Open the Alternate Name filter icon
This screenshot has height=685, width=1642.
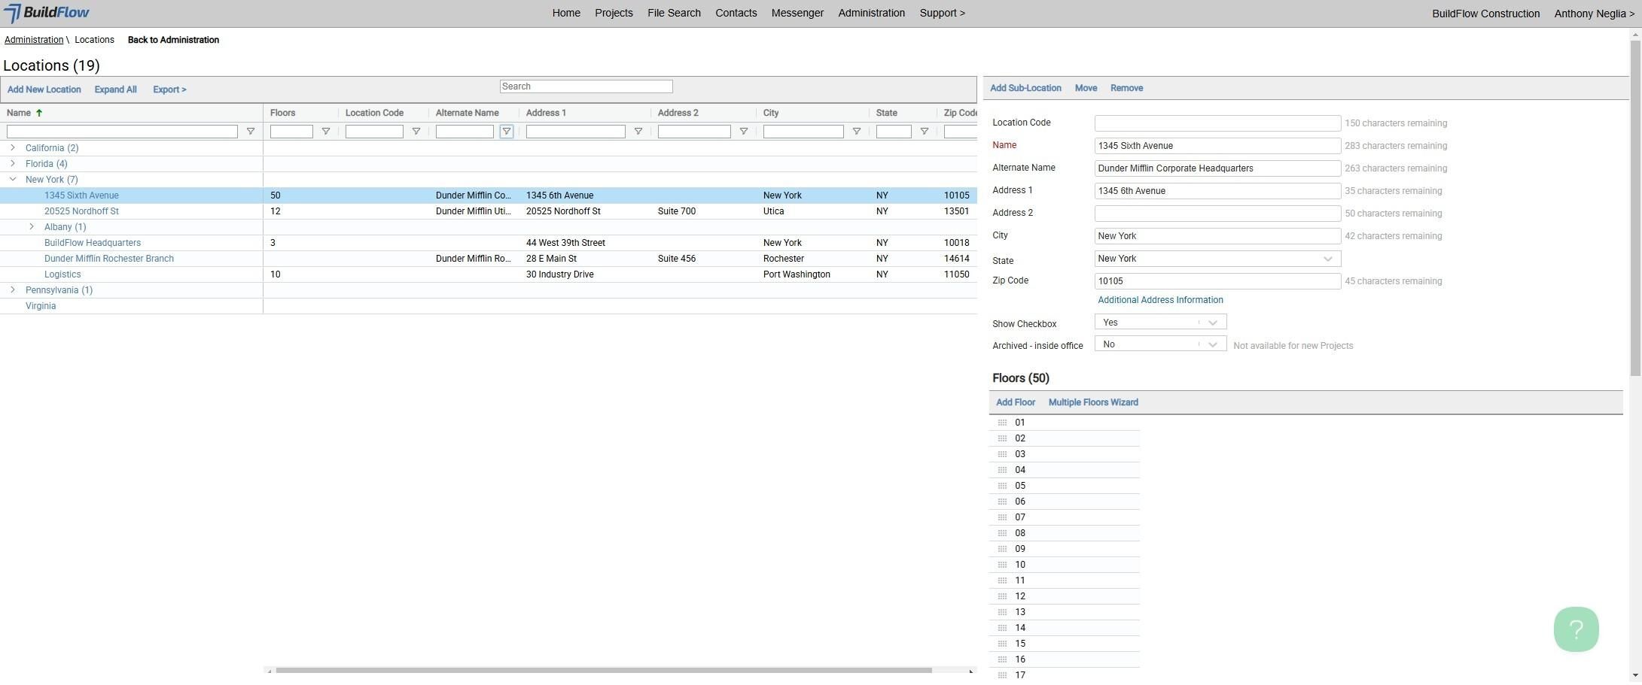(x=507, y=132)
